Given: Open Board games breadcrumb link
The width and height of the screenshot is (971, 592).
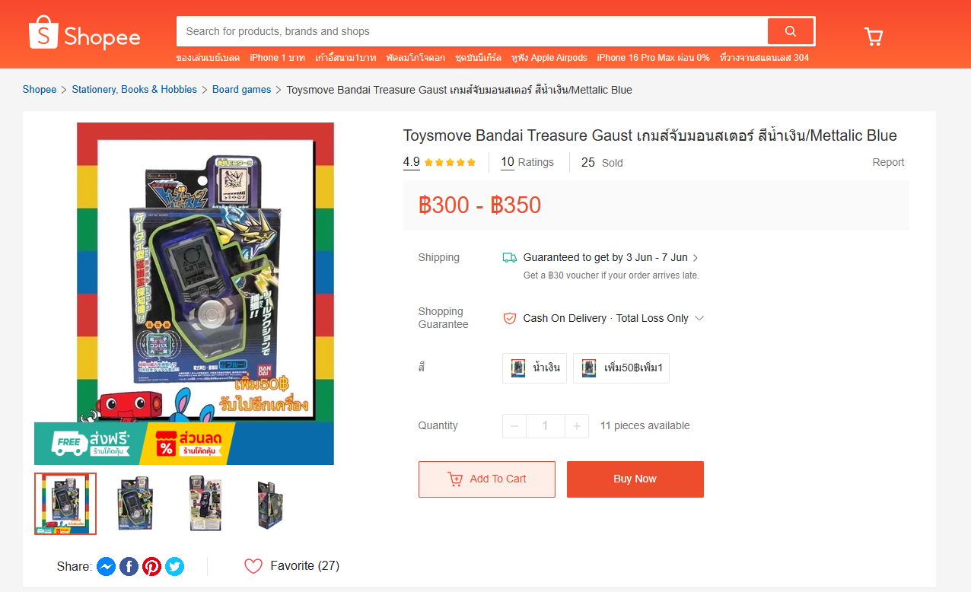Looking at the screenshot, I should tap(241, 90).
